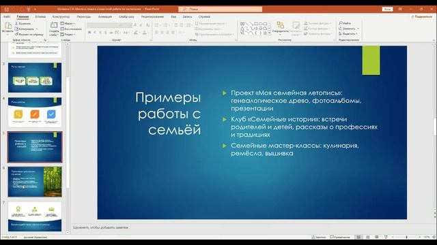Click the notes area 'Щелкните, чтобы добавить заметки'
This screenshot has height=245, width=437.
[x=100, y=227]
